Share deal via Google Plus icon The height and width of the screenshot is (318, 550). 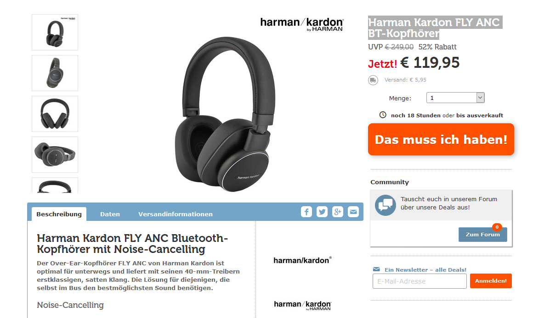point(337,212)
